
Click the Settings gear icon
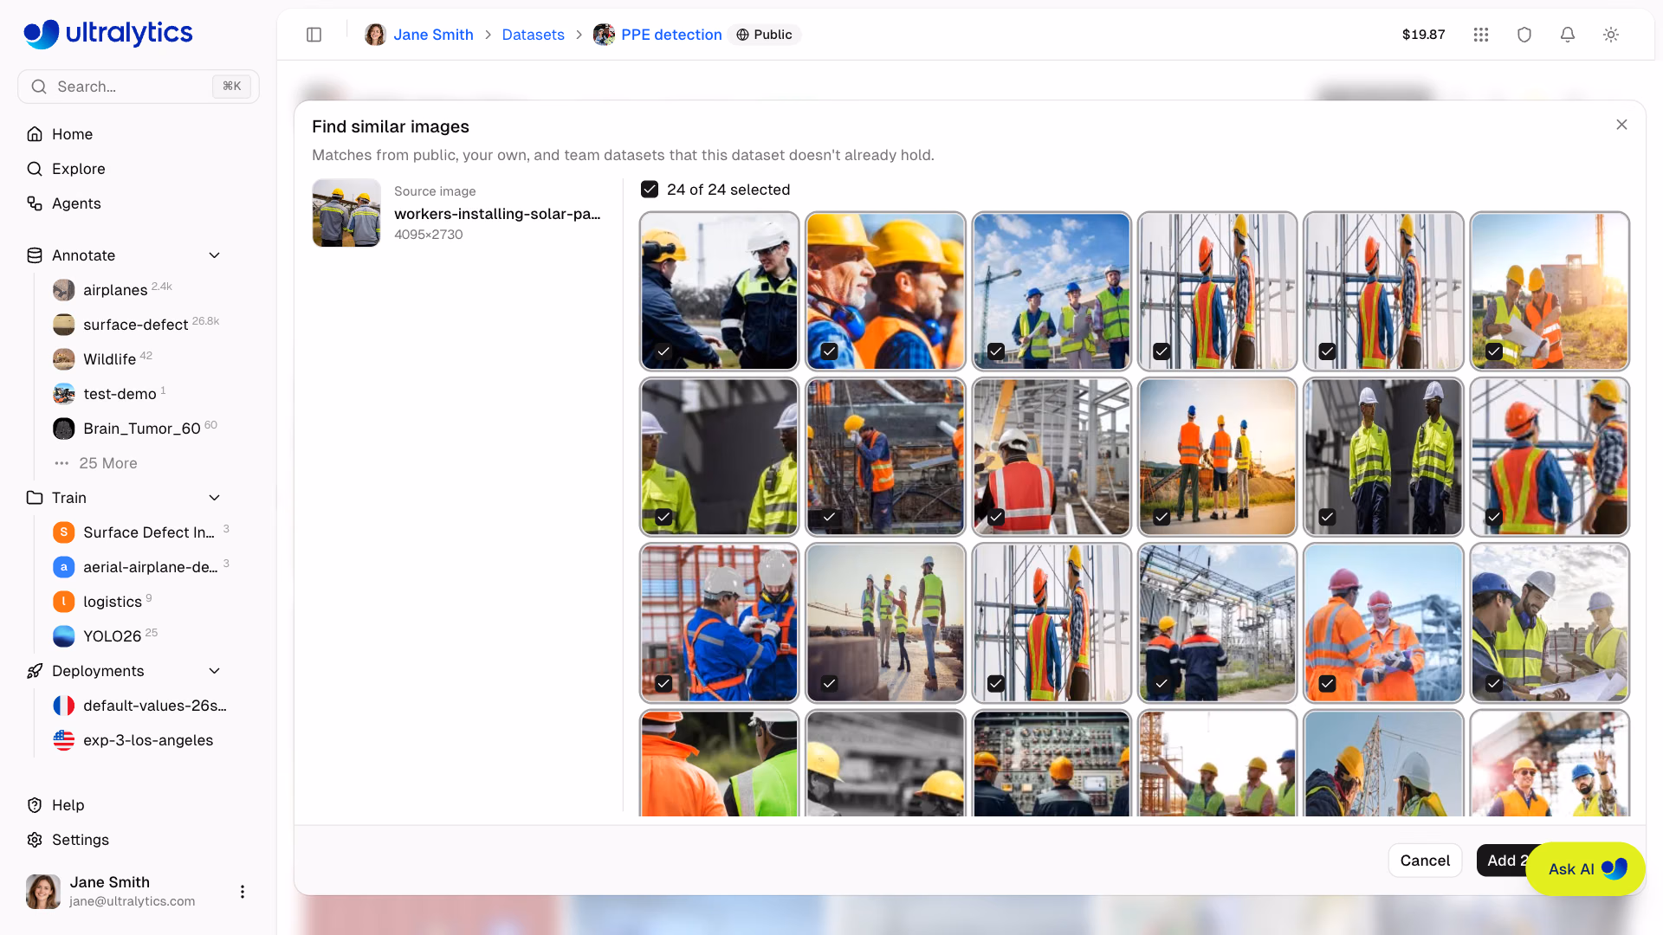coord(35,840)
